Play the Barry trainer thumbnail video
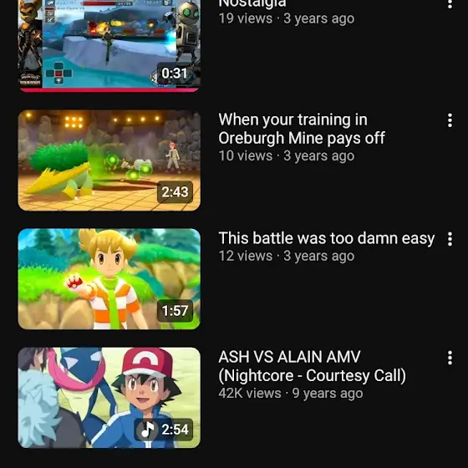The image size is (468, 468). tap(109, 279)
